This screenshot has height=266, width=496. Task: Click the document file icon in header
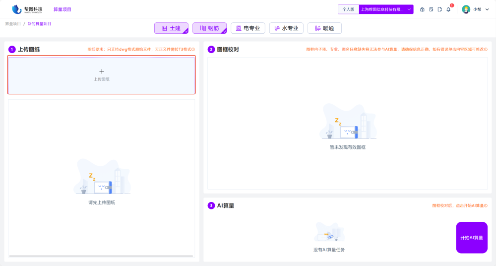click(x=439, y=9)
